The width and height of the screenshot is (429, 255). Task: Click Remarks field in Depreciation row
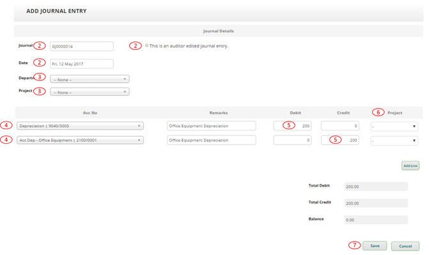(212, 126)
